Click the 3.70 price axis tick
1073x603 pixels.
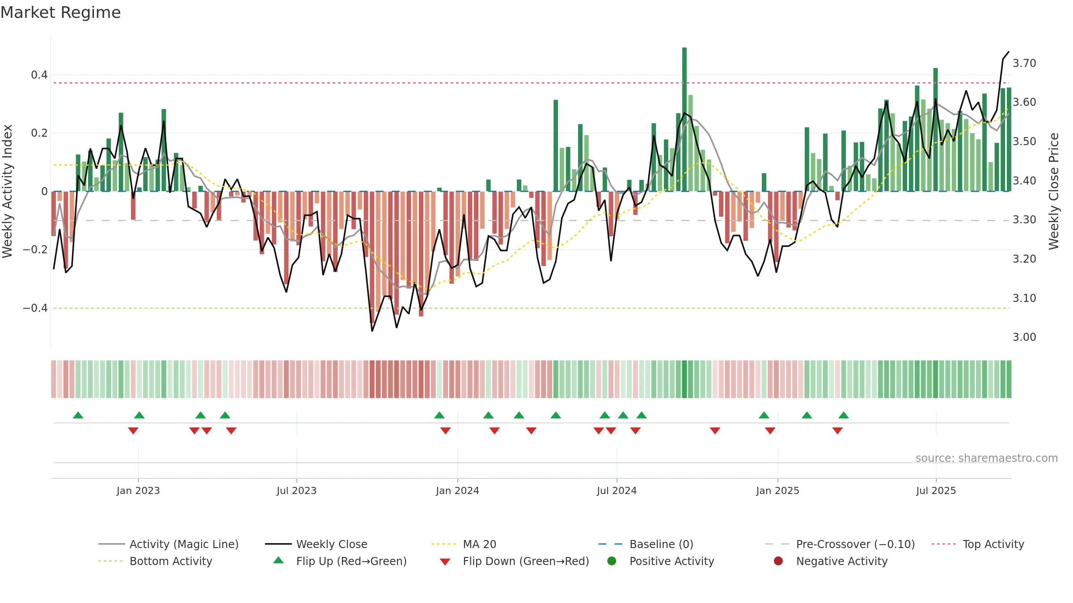coord(1024,63)
